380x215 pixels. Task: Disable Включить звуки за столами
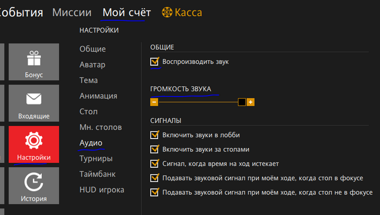pyautogui.click(x=154, y=149)
